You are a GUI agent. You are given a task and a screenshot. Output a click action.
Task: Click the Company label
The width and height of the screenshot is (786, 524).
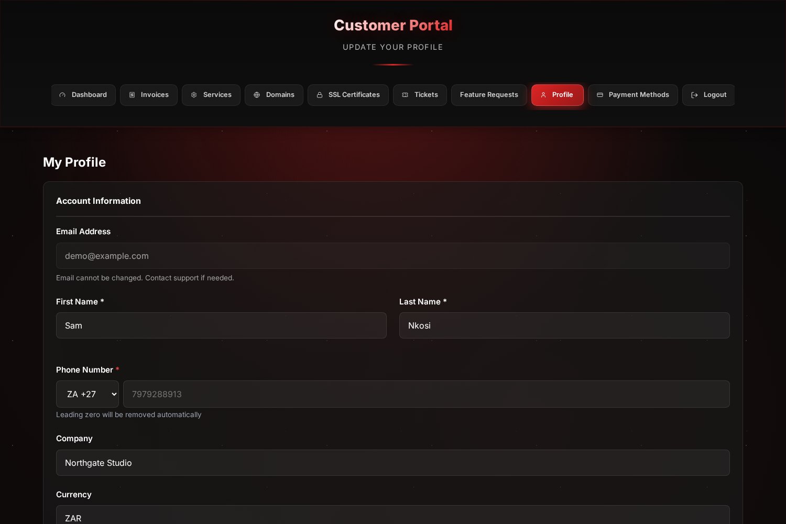(x=74, y=439)
